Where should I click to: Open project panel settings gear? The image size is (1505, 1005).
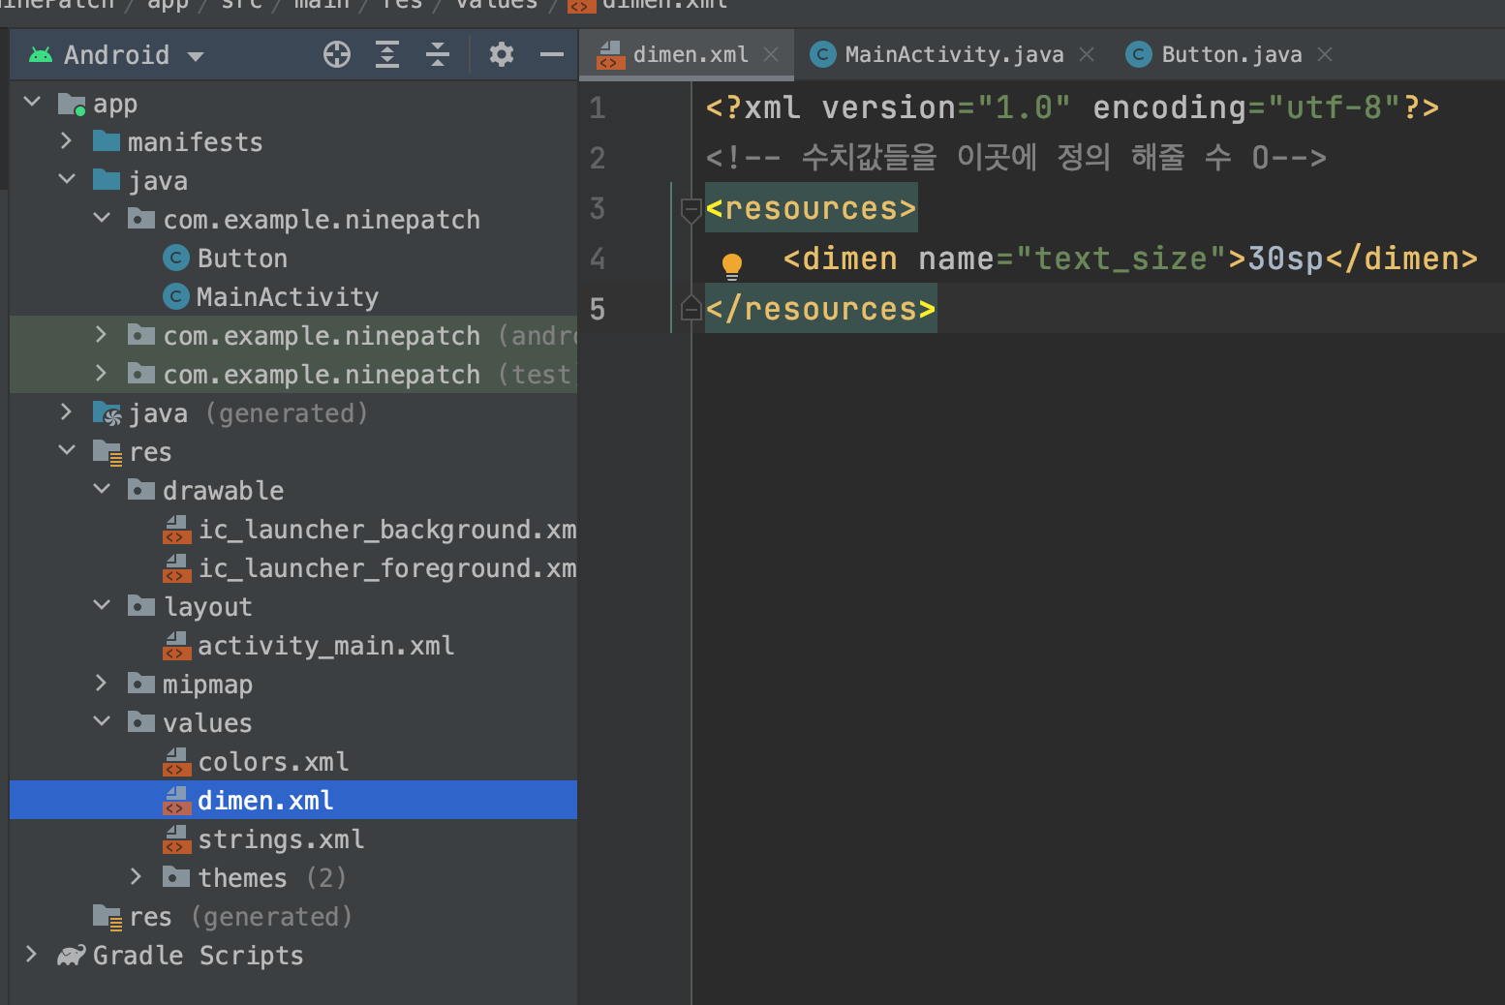coord(502,54)
